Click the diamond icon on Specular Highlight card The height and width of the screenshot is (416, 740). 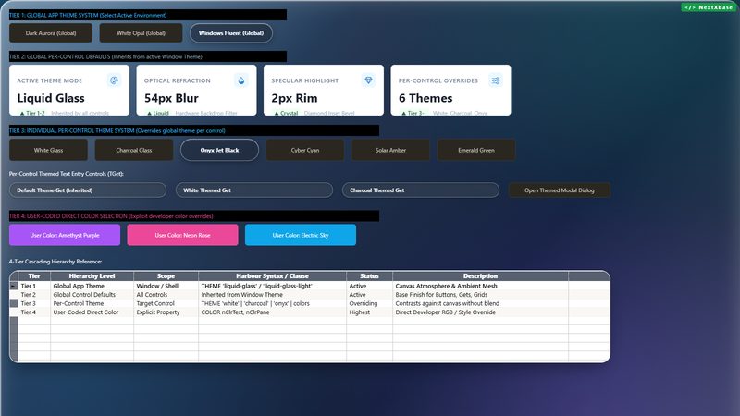pyautogui.click(x=368, y=80)
